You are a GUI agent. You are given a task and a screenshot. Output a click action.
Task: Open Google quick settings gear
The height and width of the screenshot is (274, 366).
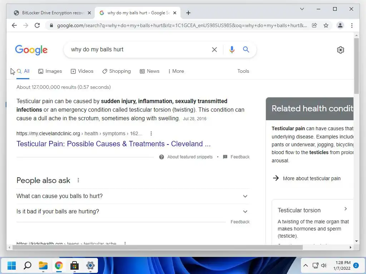point(341,50)
